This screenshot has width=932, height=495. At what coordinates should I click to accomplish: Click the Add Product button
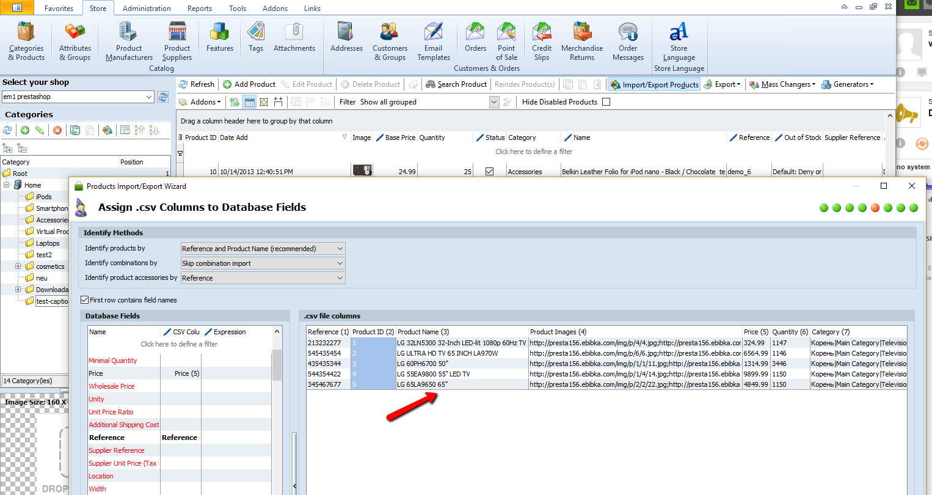pos(249,84)
